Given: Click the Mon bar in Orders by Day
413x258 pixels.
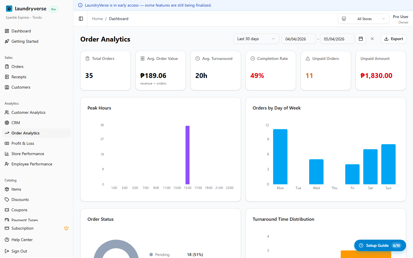Looking at the screenshot, I should coord(280,157).
